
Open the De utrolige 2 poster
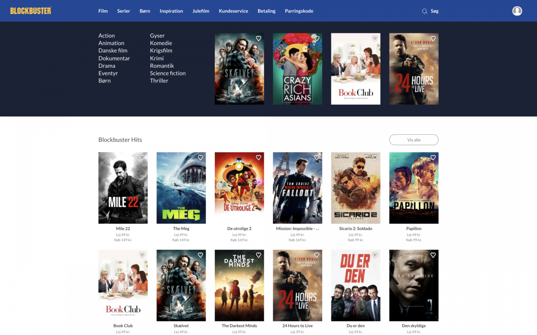pos(240,188)
